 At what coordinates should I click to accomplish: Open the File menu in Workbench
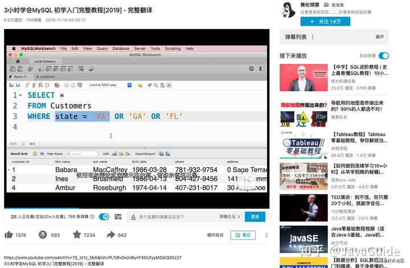[x=64, y=48]
